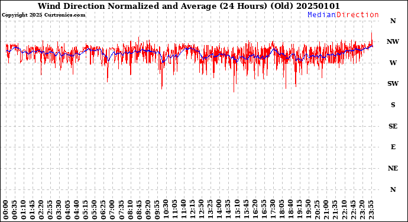Screen dimensions: 408x222
Task: Click the E axis label
Action: pos(393,147)
